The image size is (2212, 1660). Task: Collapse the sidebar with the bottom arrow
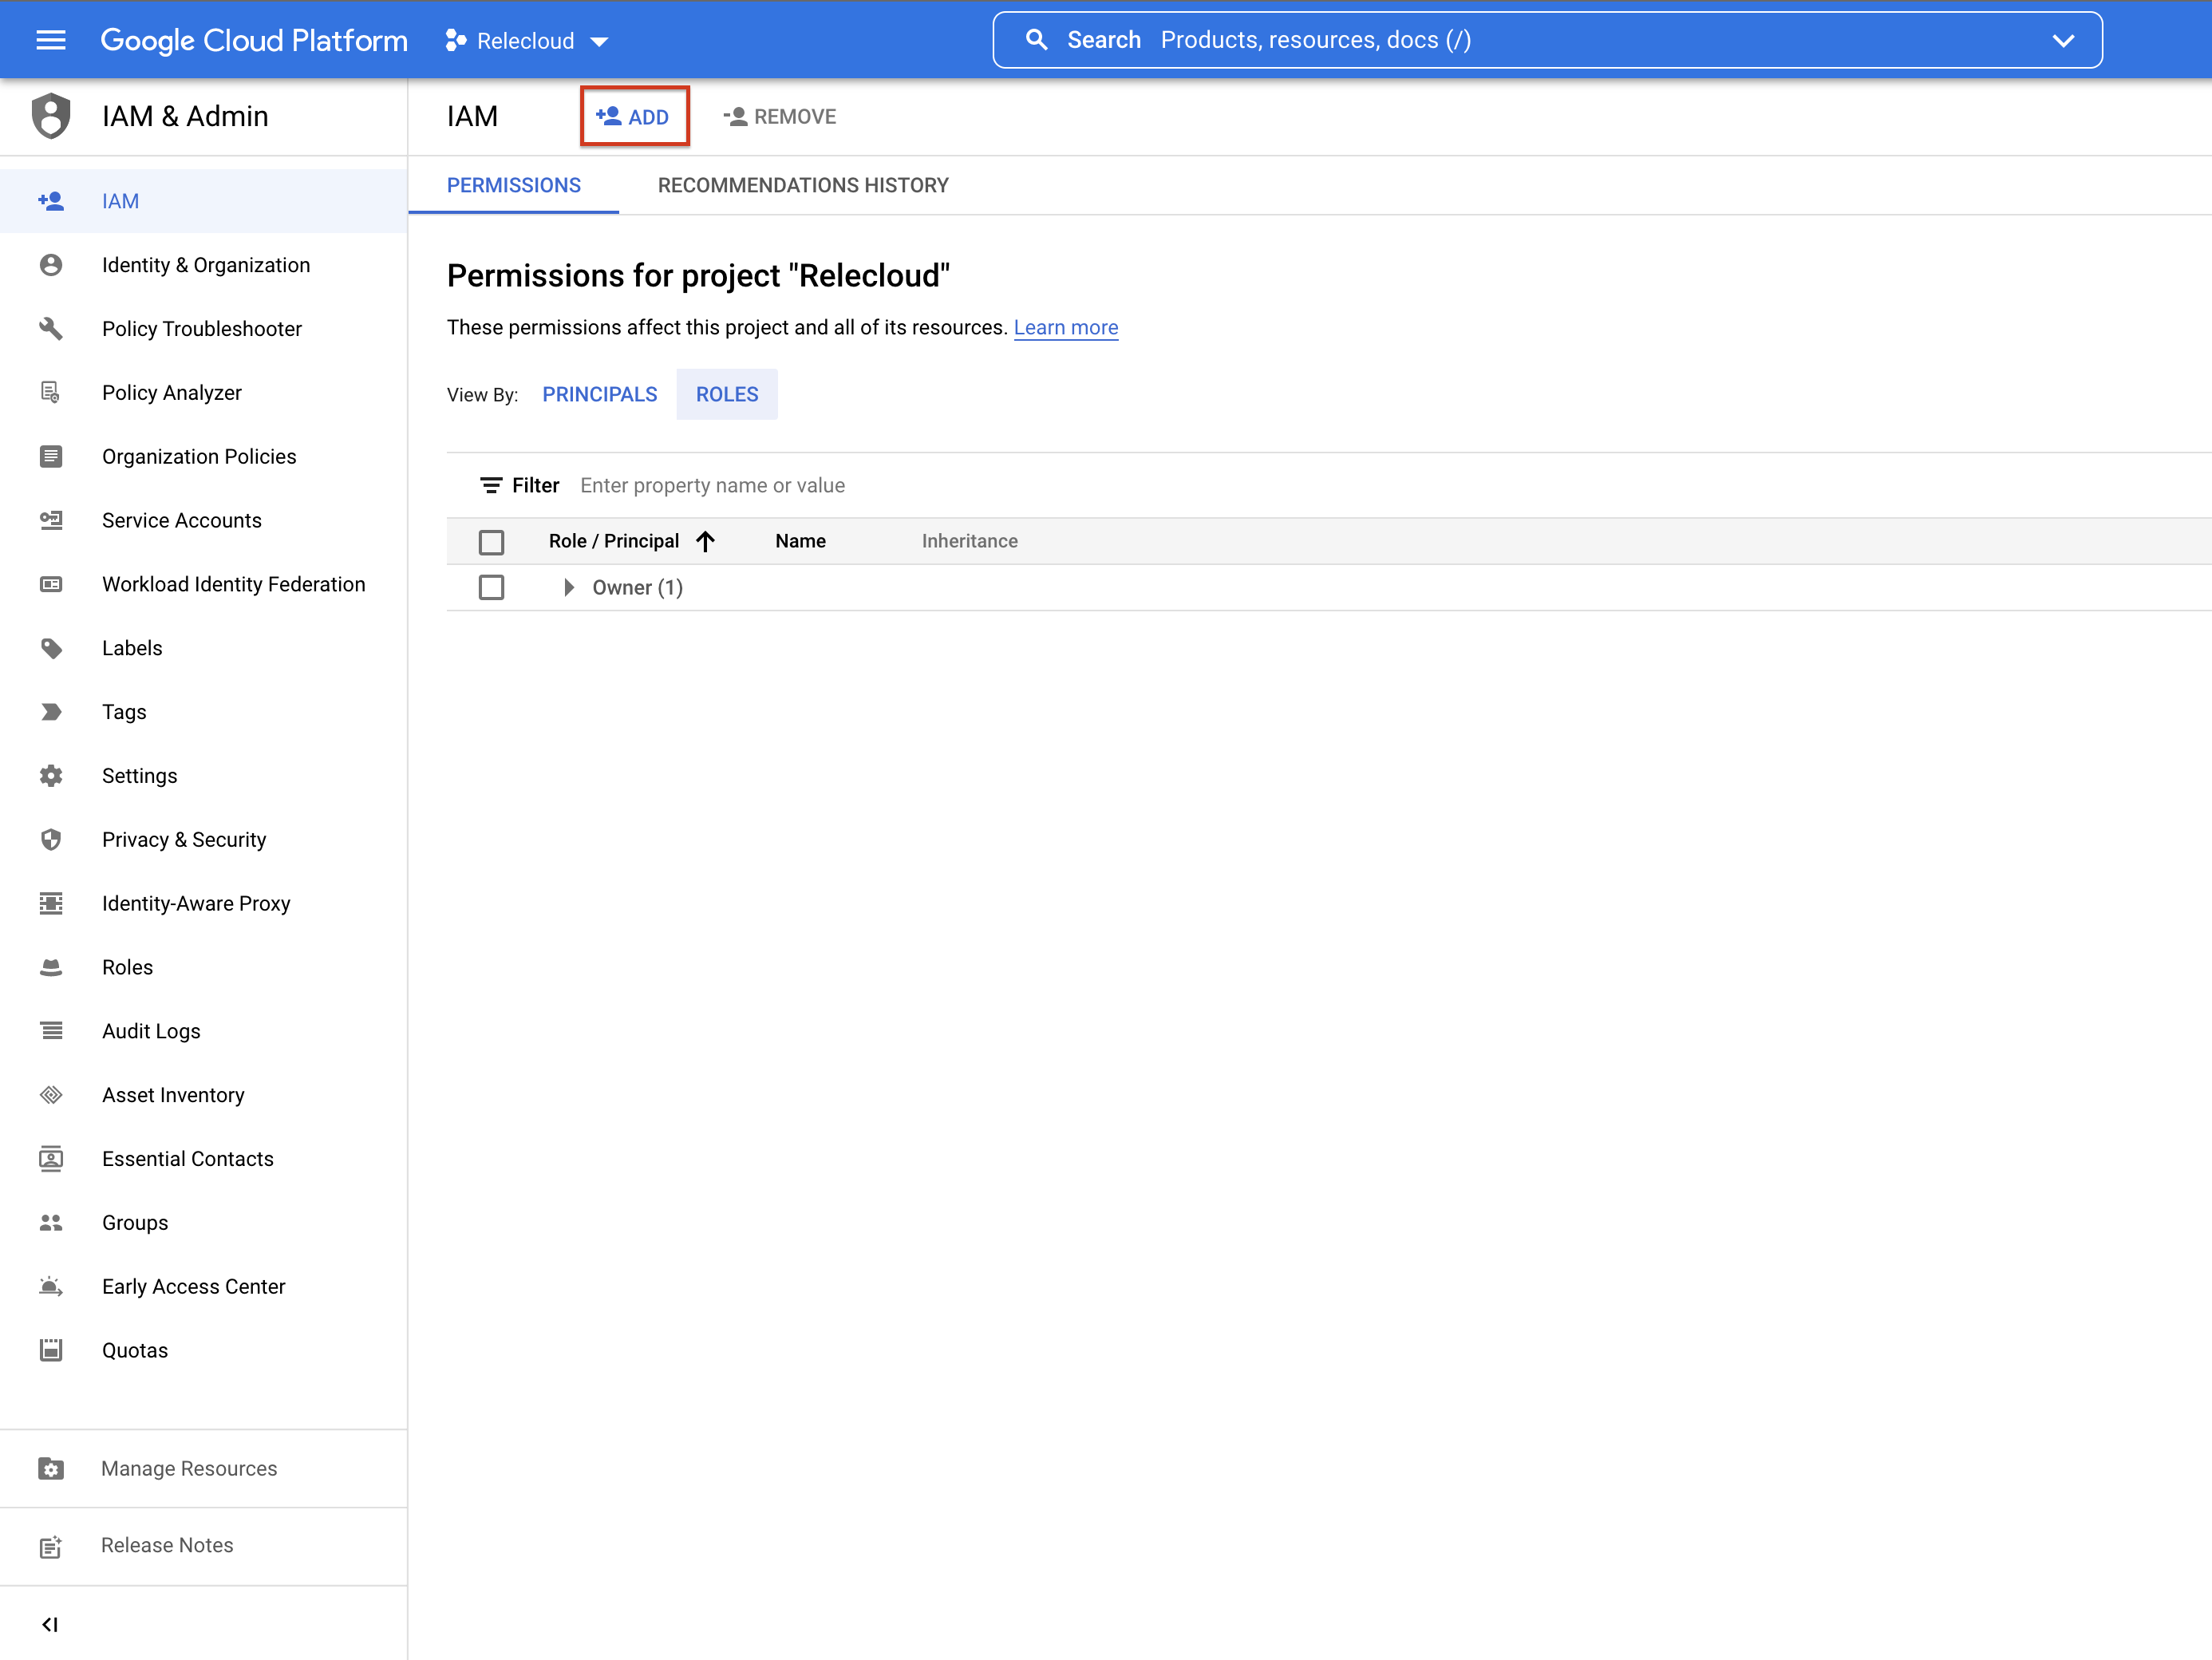pyautogui.click(x=51, y=1625)
